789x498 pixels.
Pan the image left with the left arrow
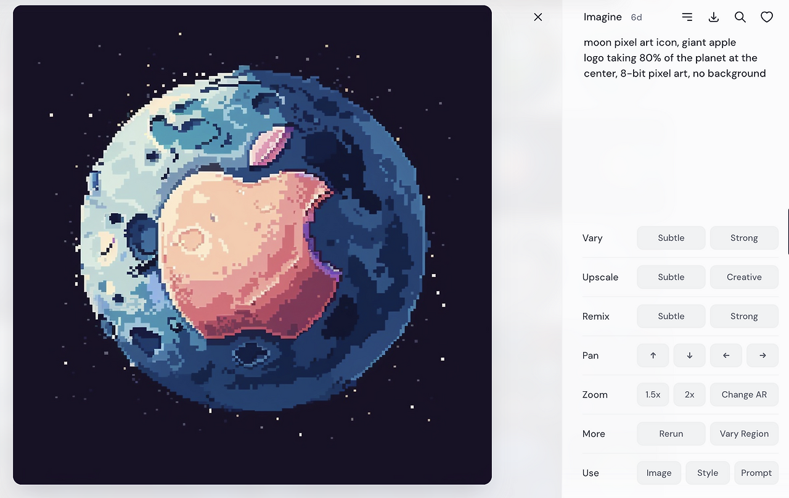coord(726,355)
